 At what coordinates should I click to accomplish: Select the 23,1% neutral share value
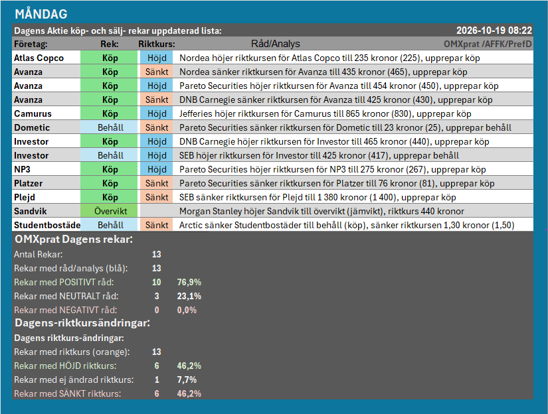click(189, 297)
